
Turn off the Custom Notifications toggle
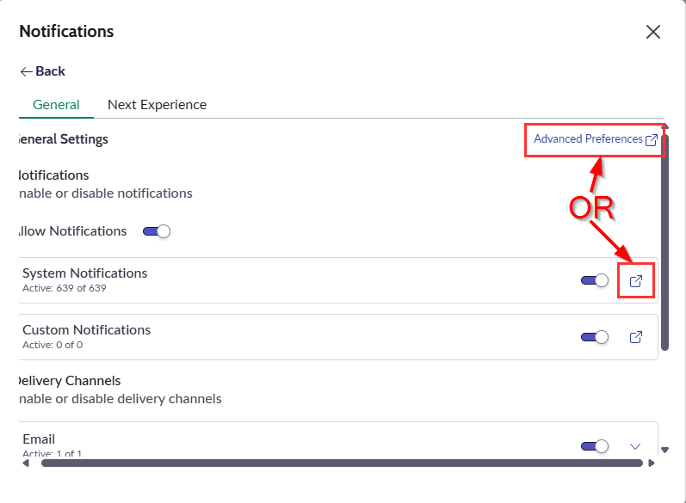595,337
